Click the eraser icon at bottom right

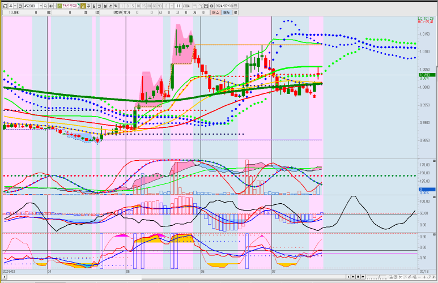click(429, 277)
